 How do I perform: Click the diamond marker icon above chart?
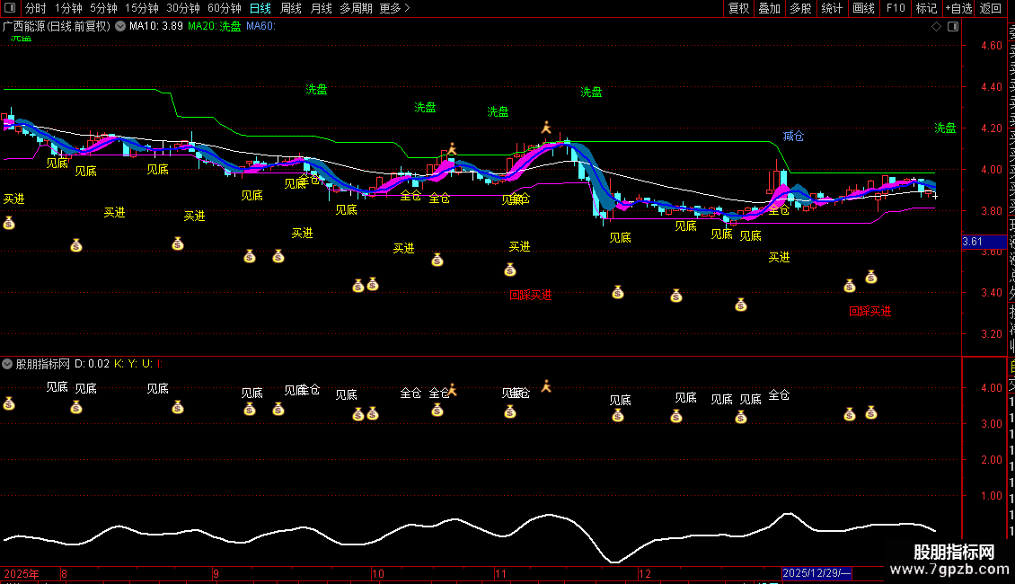click(936, 26)
